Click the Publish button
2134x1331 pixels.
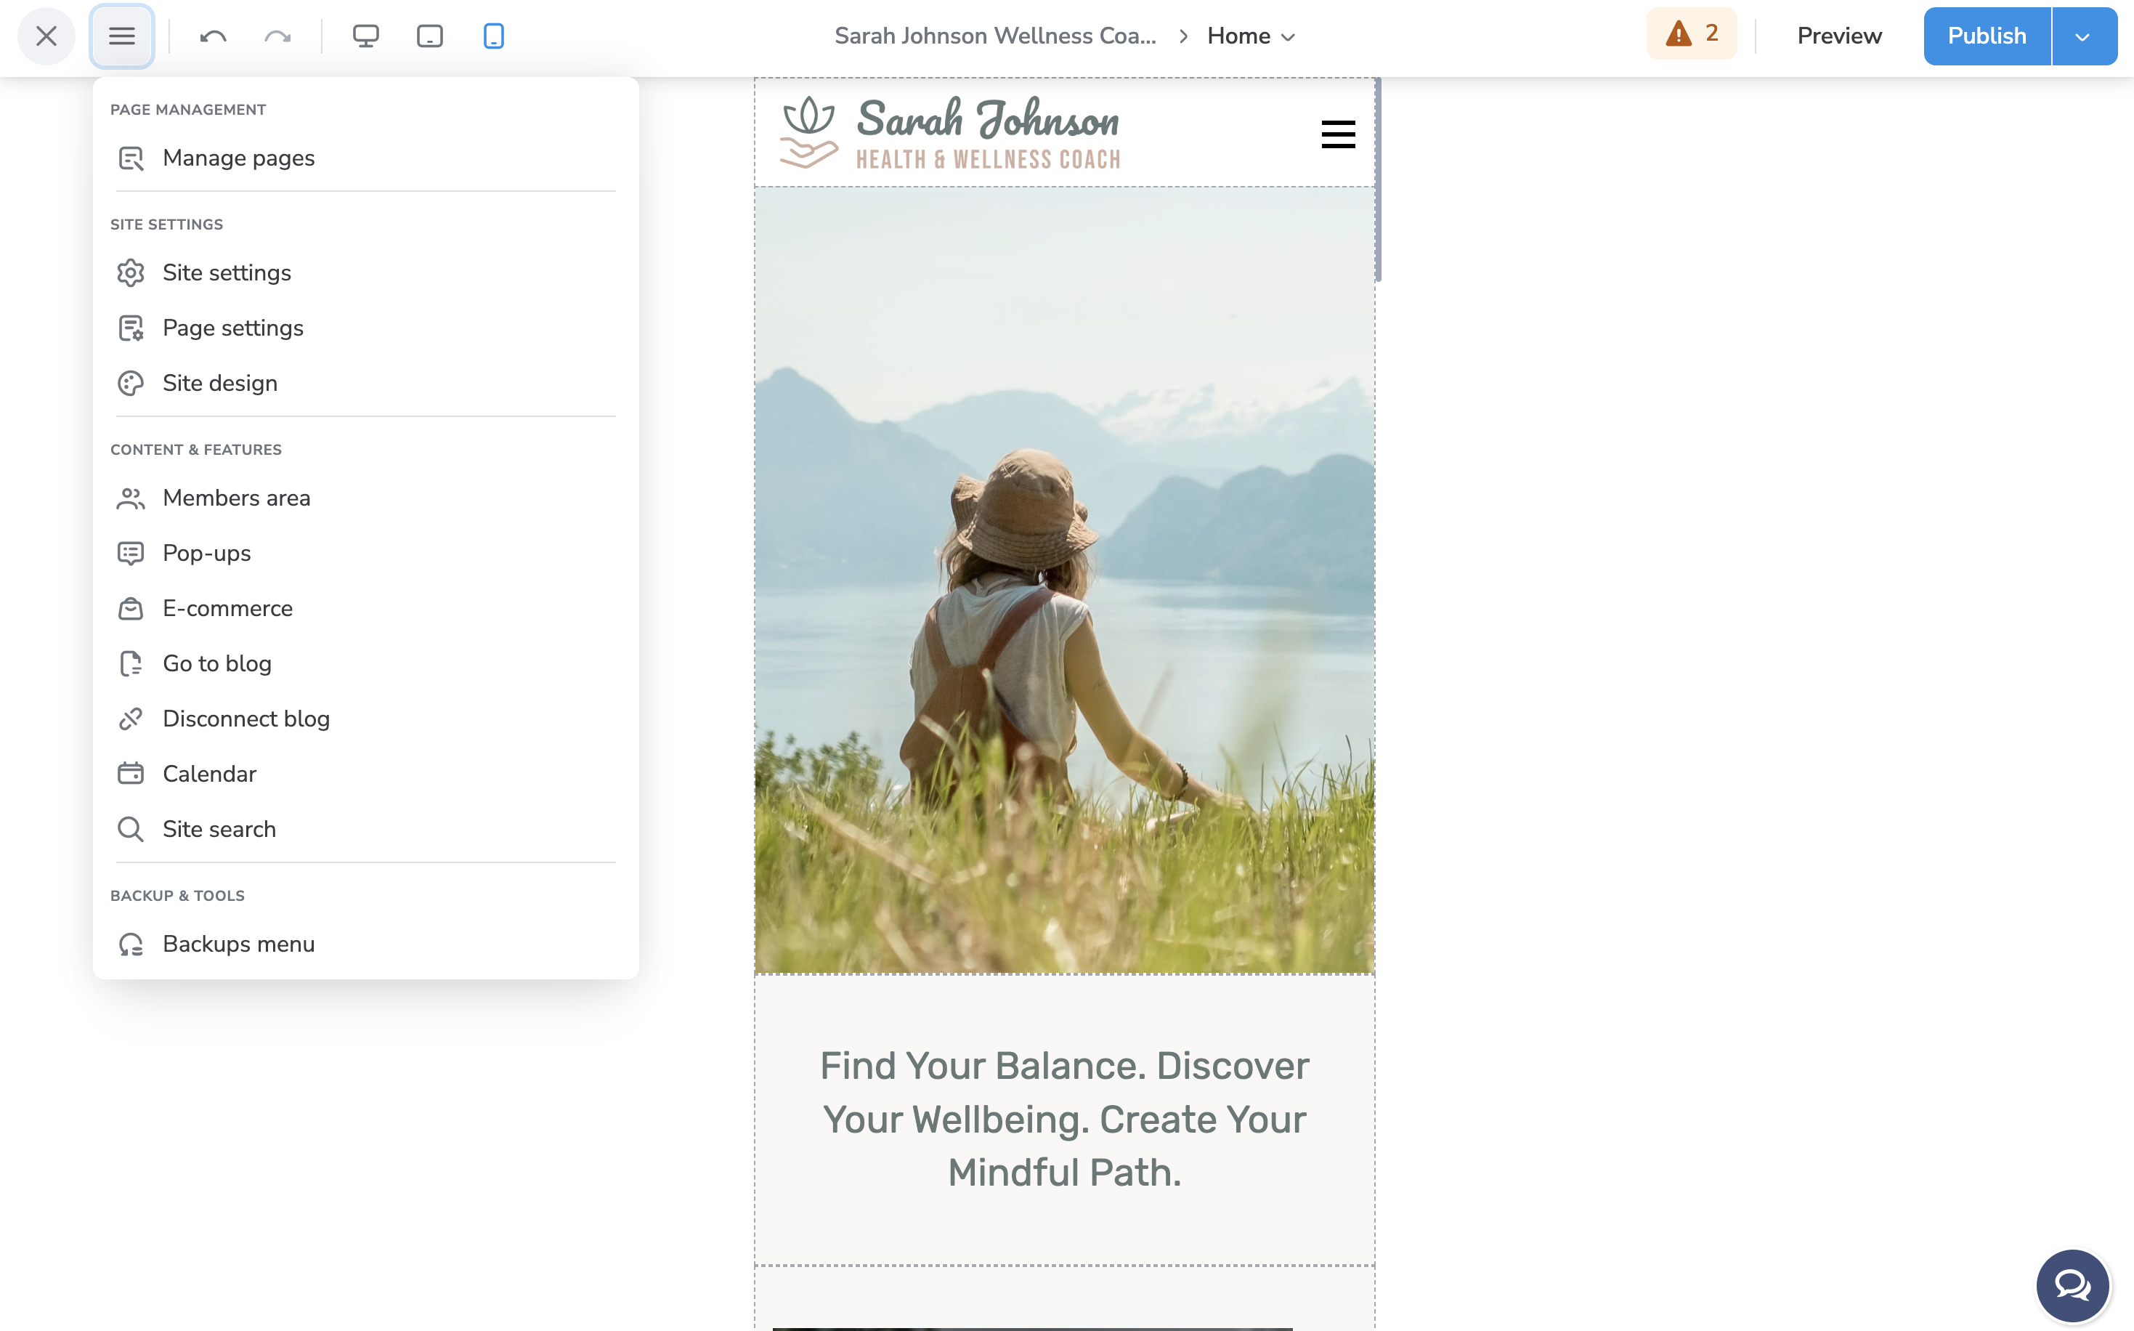click(x=1986, y=36)
